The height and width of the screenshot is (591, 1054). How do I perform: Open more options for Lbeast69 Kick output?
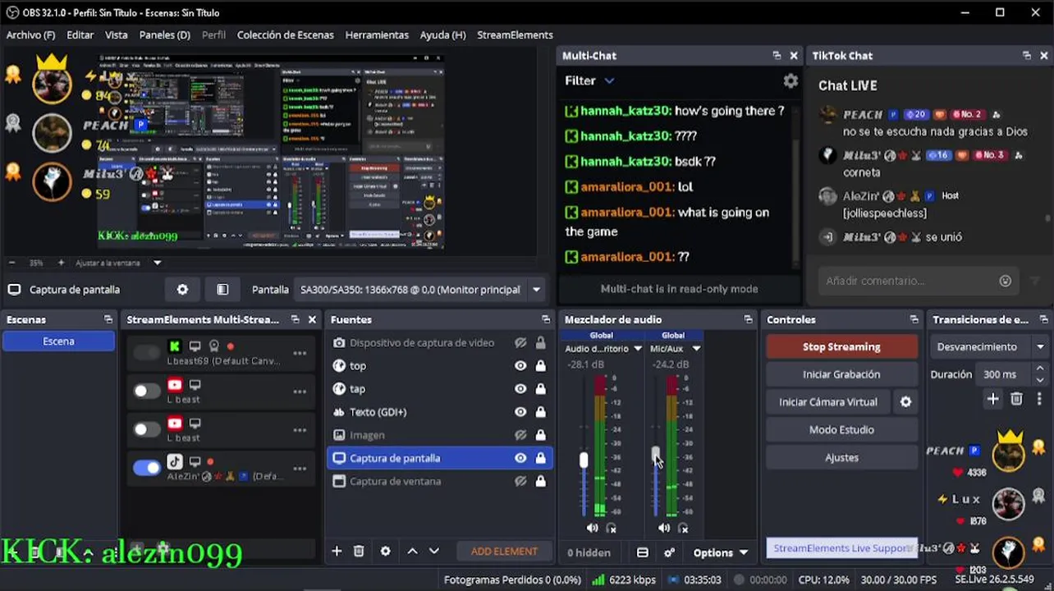[x=300, y=353]
